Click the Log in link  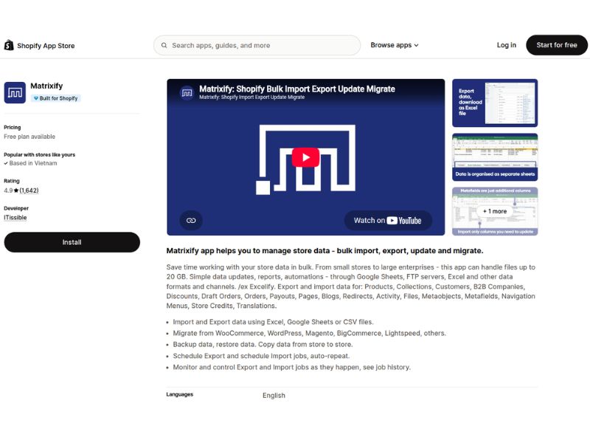tap(506, 45)
